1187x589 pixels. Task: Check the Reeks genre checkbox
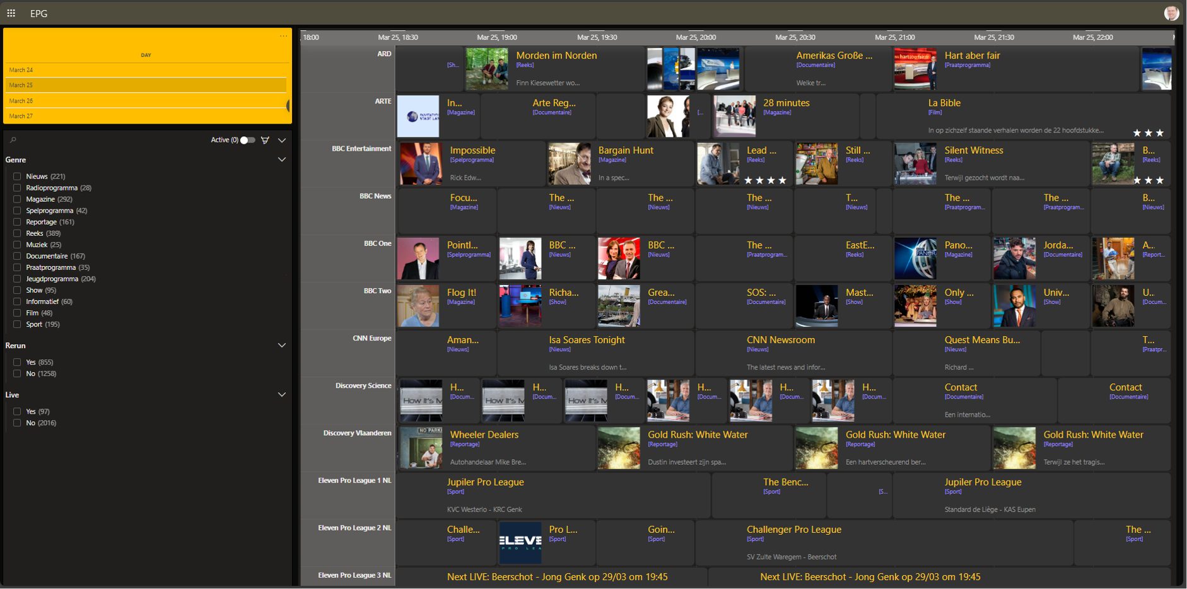coord(17,233)
